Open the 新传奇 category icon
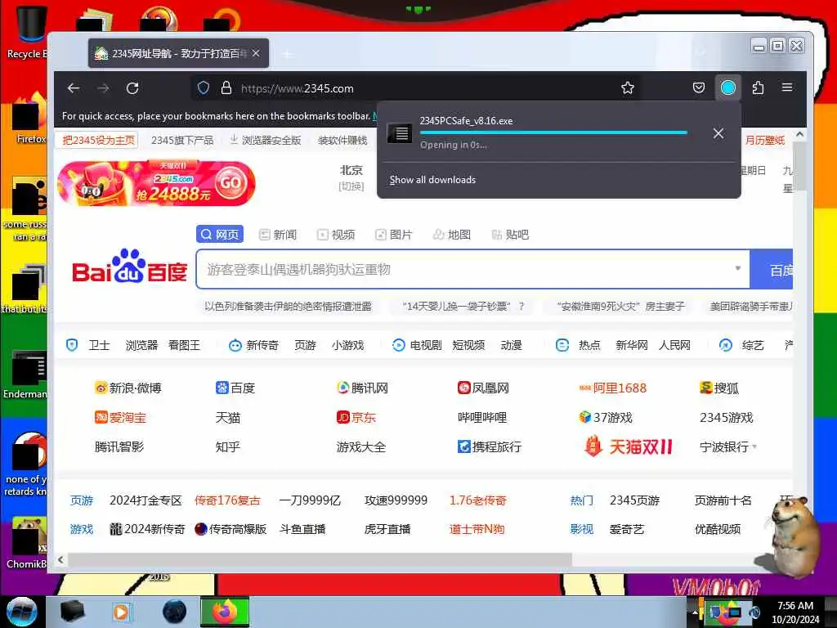Viewport: 837px width, 628px height. (x=235, y=345)
